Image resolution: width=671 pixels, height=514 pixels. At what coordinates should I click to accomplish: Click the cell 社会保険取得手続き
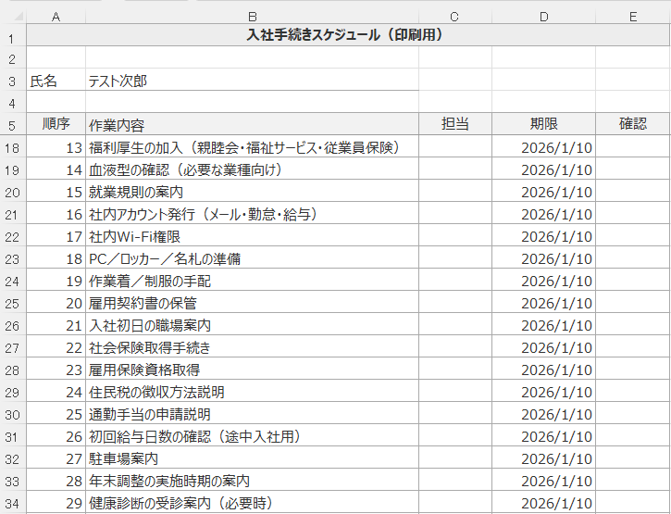252,347
